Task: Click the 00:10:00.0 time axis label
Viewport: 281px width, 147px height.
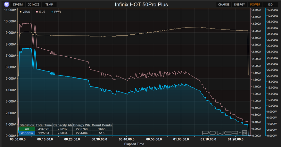Action: [45, 139]
